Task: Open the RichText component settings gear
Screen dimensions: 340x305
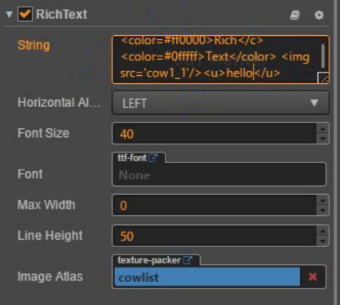Action: (319, 15)
